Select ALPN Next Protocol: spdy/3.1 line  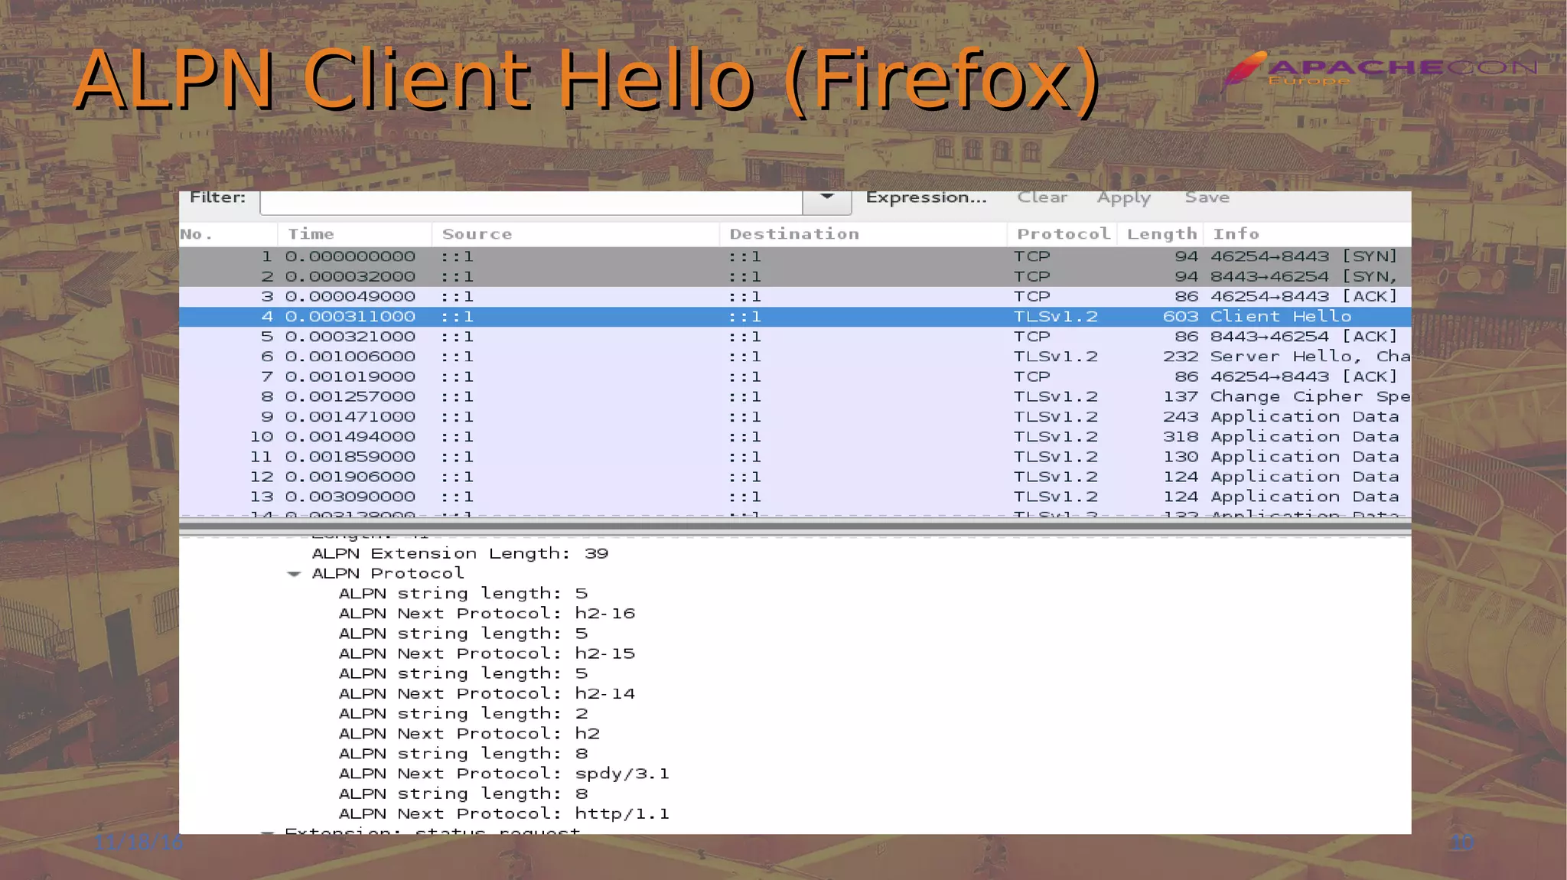click(503, 774)
